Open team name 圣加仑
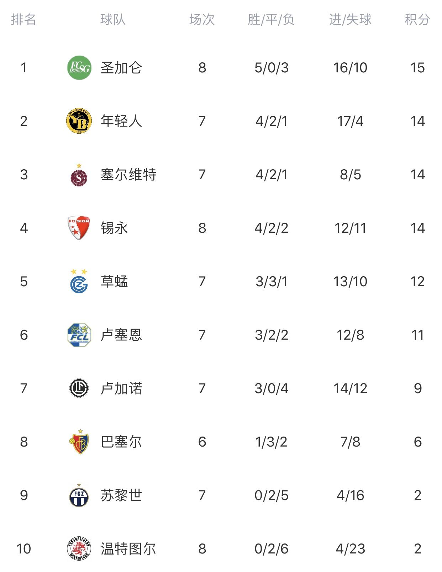 121,68
